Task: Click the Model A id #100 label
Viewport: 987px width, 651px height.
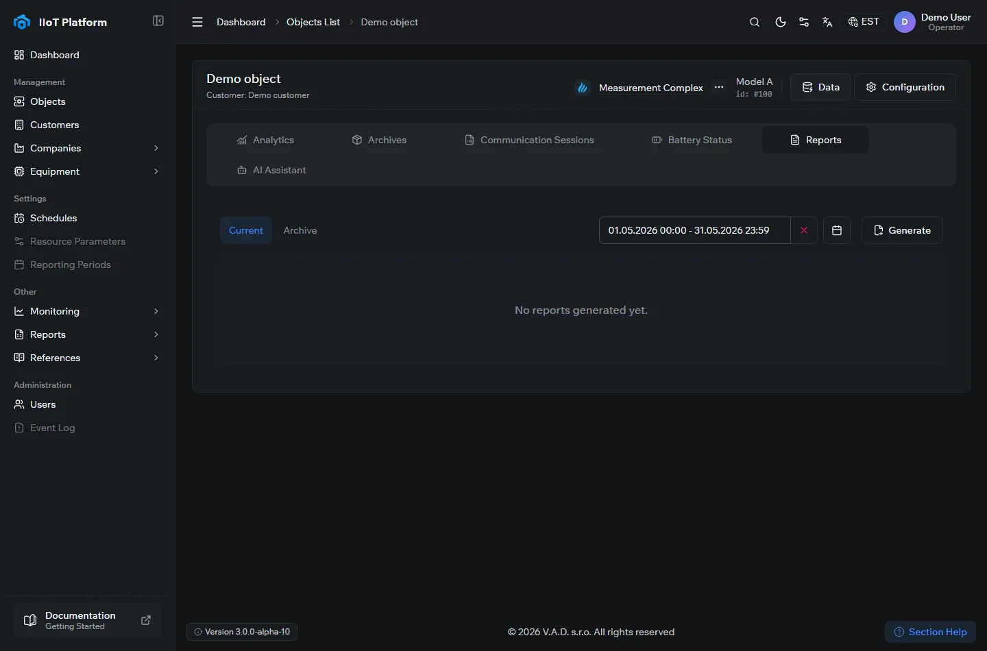Action: tap(754, 87)
